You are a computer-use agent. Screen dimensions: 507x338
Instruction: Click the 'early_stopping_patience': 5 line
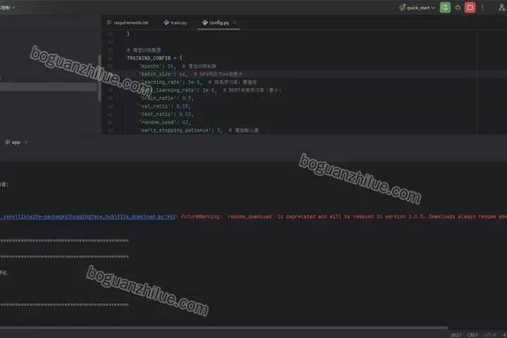(198, 130)
